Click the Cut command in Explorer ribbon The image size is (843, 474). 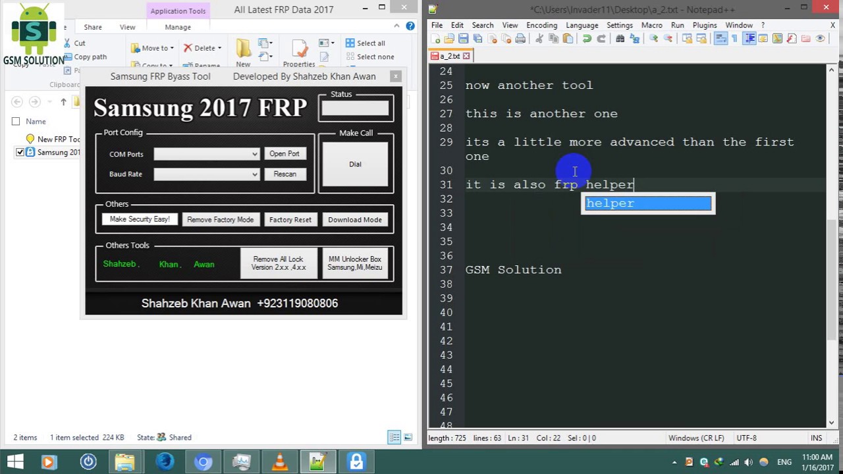(x=74, y=43)
